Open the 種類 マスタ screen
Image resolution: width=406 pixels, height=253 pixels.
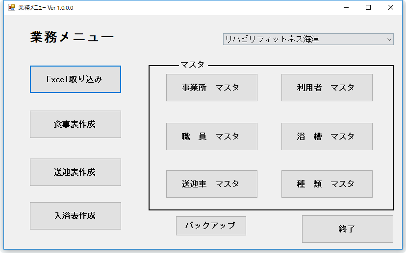327,184
